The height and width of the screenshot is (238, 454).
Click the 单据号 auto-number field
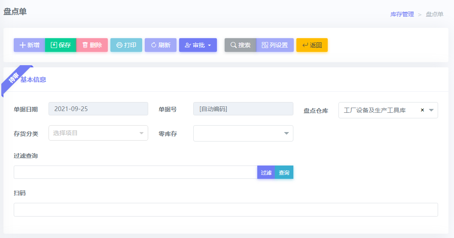pos(243,109)
